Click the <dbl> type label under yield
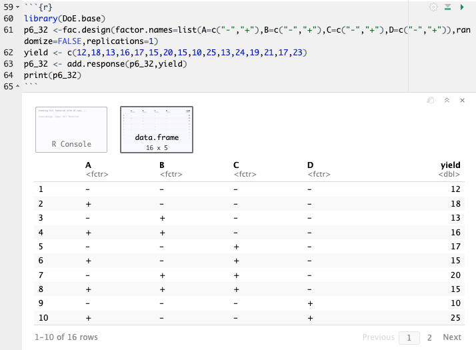The width and height of the screenshot is (476, 350). tap(449, 174)
